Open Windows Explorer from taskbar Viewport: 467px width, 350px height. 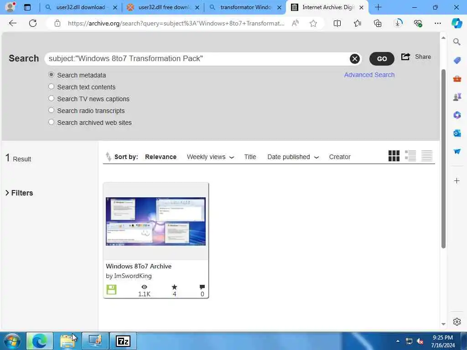pyautogui.click(x=67, y=341)
